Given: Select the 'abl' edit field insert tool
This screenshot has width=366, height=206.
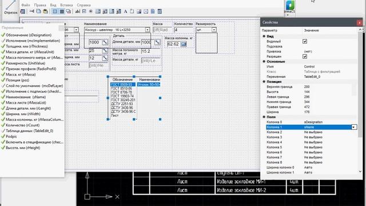Looking at the screenshot, I should click(x=78, y=11).
